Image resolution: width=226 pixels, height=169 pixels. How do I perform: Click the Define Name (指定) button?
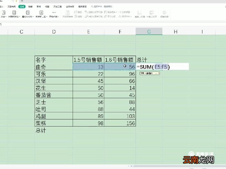point(78,12)
